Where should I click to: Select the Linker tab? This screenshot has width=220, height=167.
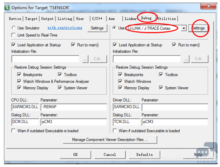tap(130, 19)
